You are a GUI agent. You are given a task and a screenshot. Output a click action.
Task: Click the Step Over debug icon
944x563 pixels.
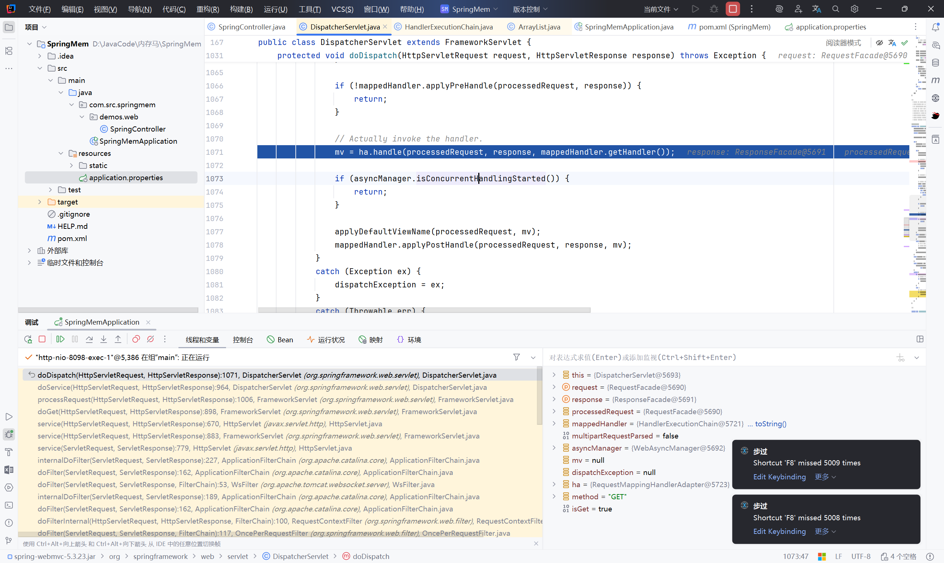[89, 339]
